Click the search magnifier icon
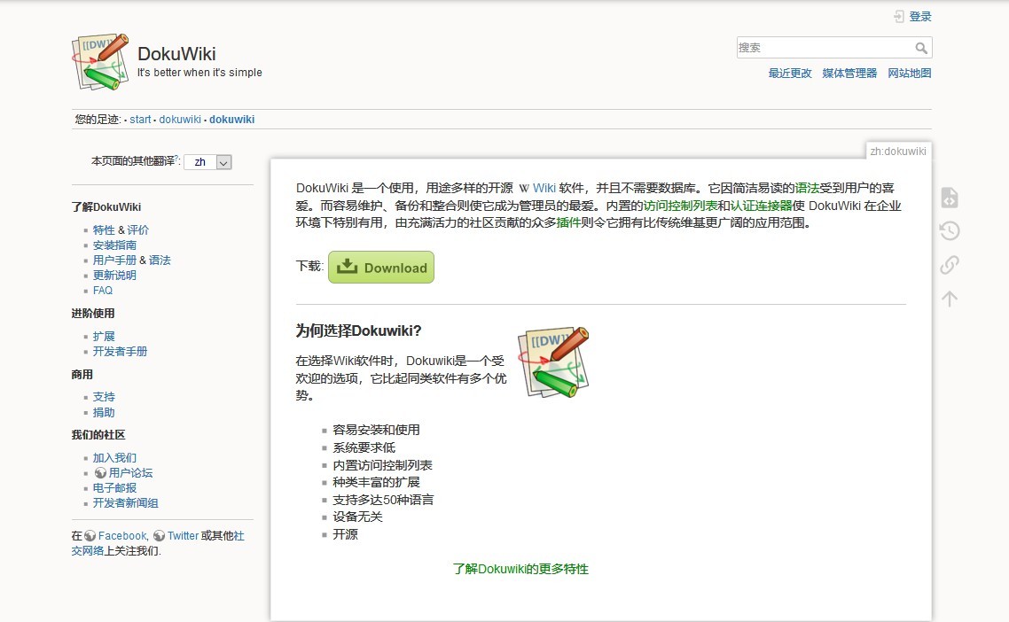 click(x=921, y=48)
